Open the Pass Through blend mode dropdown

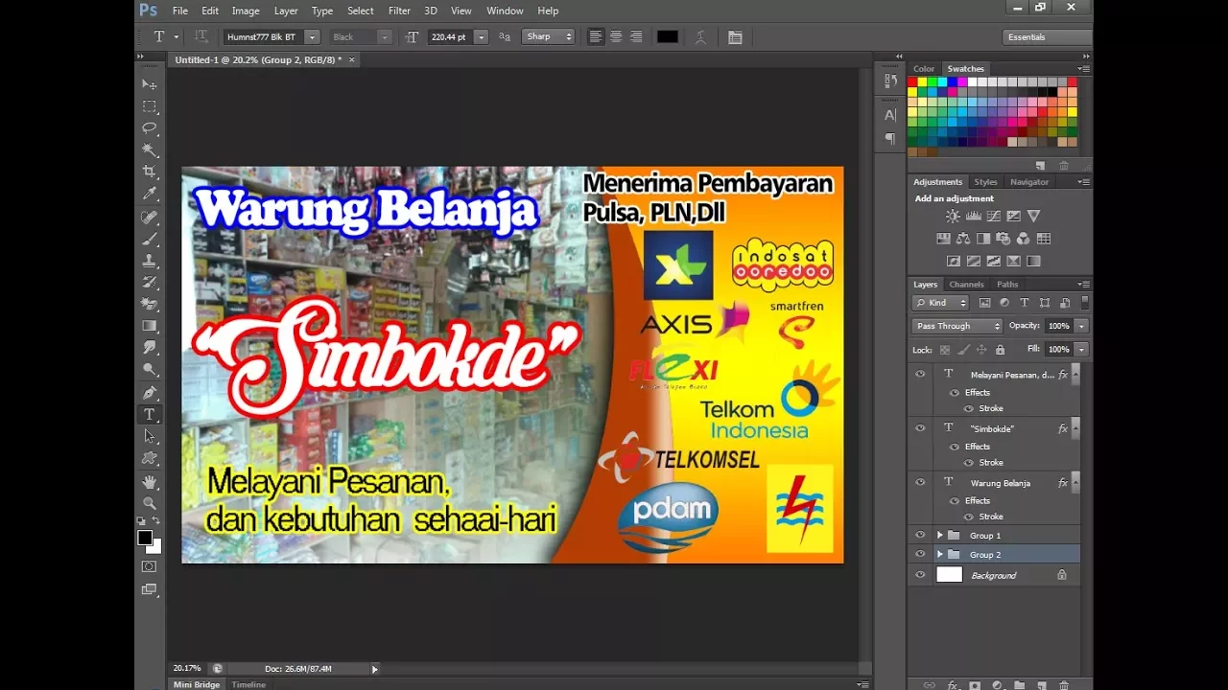point(956,326)
